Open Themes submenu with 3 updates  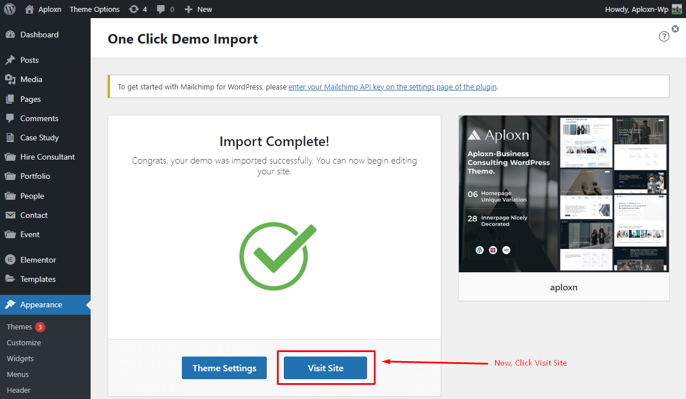[x=25, y=327]
